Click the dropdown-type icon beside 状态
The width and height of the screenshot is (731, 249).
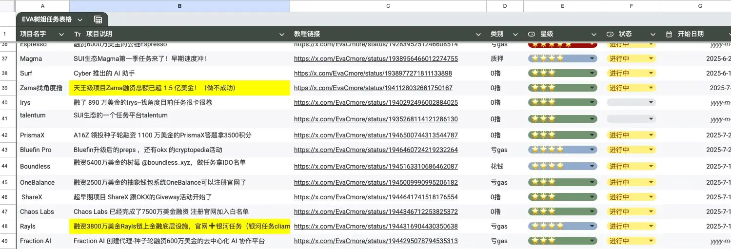pyautogui.click(x=610, y=34)
